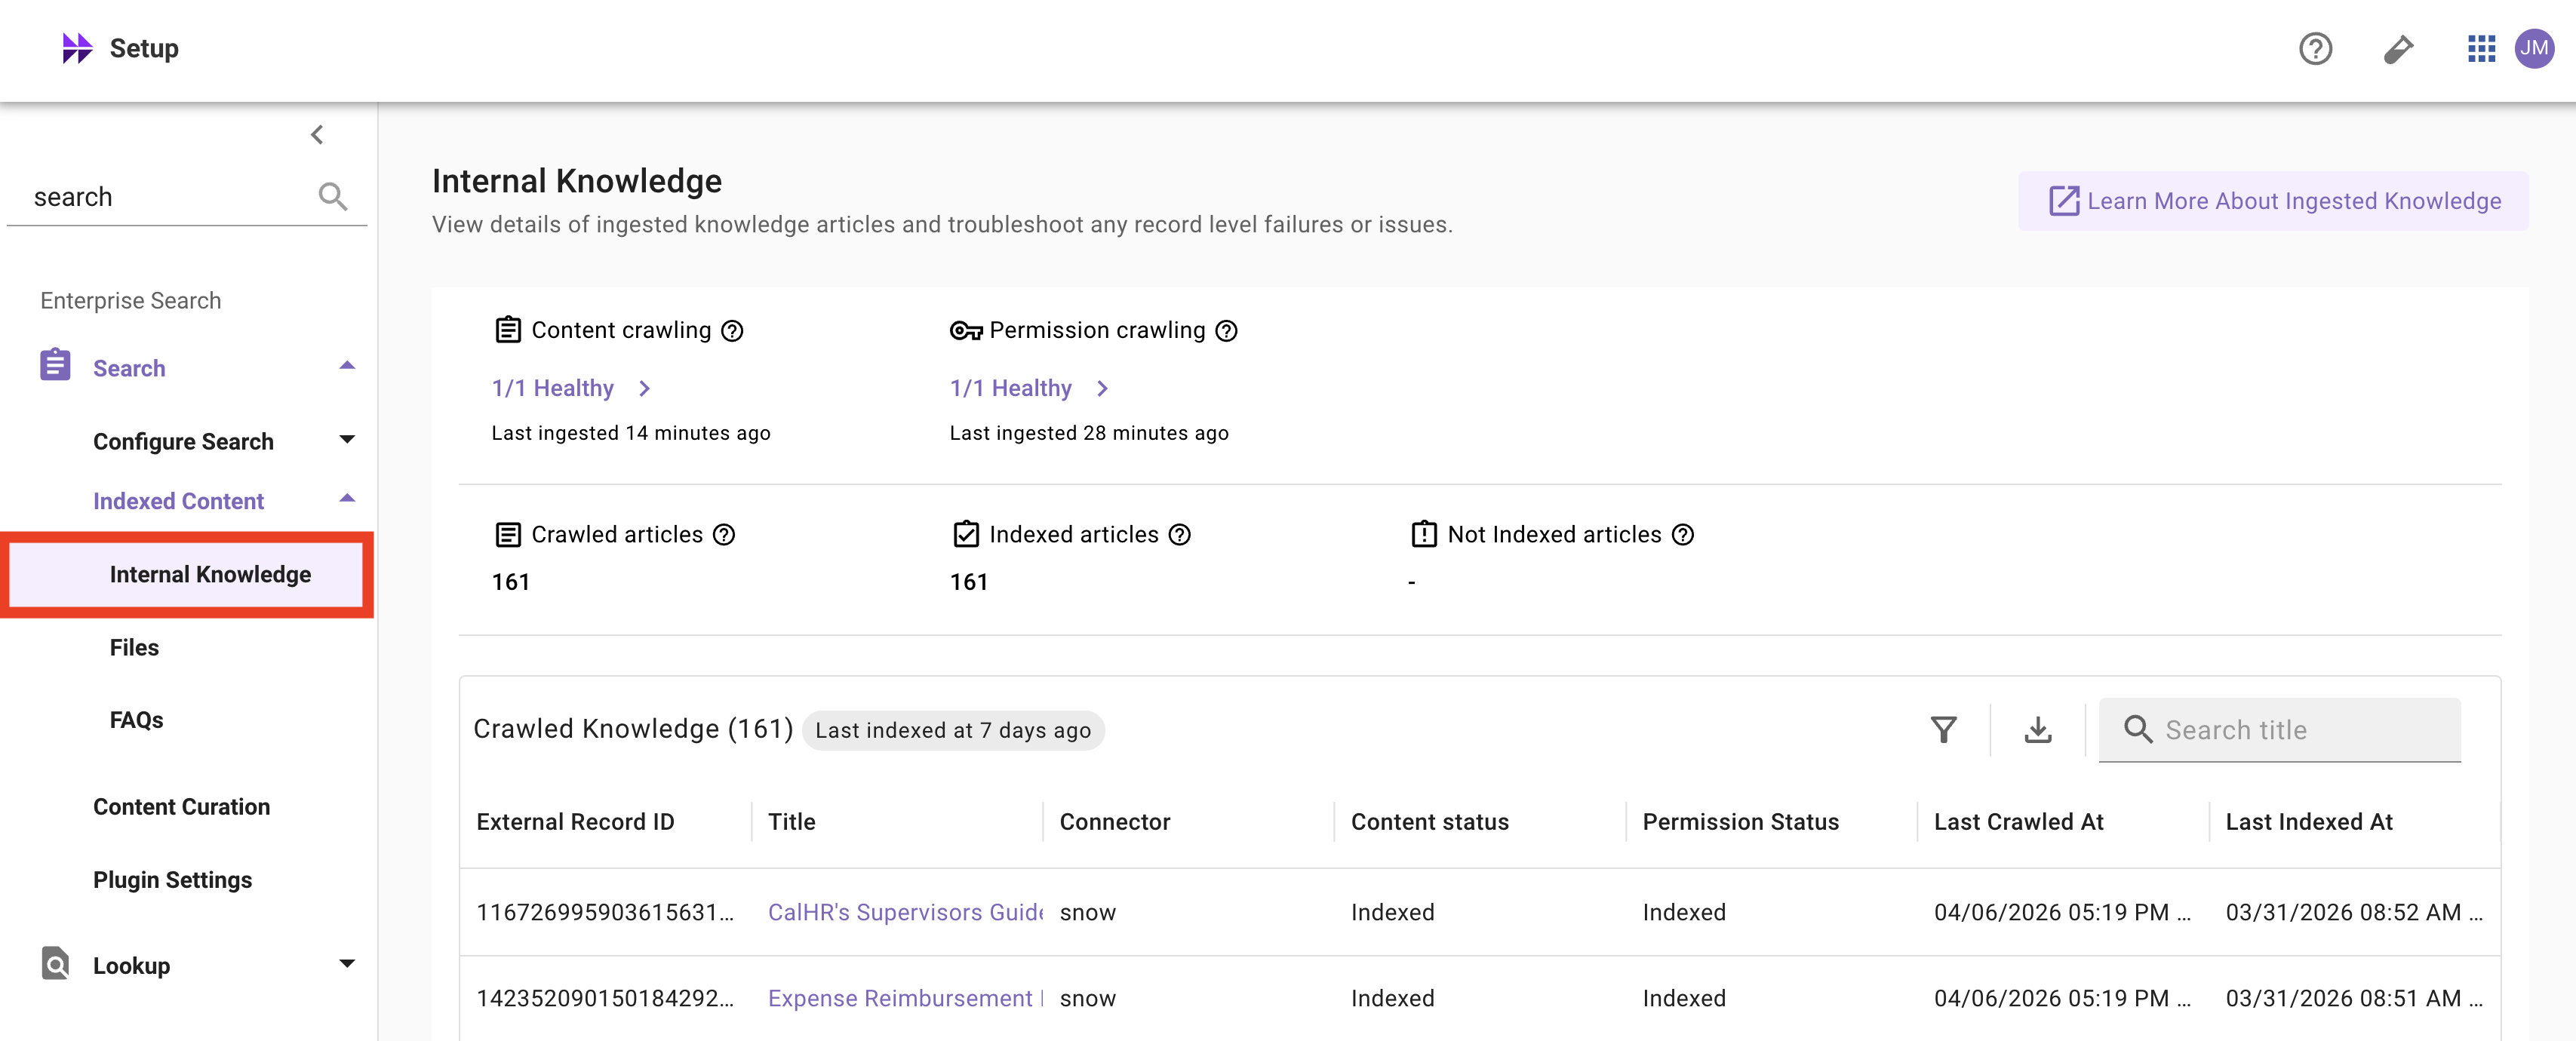Click the Lookup magnifier document icon
The height and width of the screenshot is (1041, 2576).
[55, 963]
